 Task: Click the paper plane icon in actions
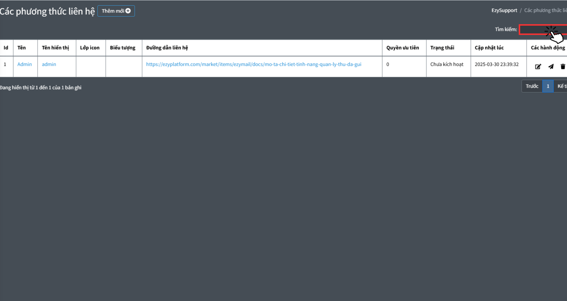pos(551,67)
